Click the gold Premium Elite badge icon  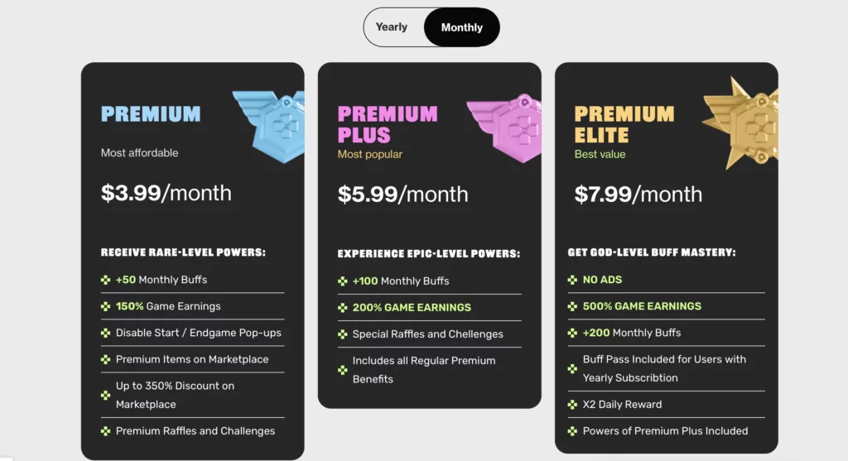740,123
